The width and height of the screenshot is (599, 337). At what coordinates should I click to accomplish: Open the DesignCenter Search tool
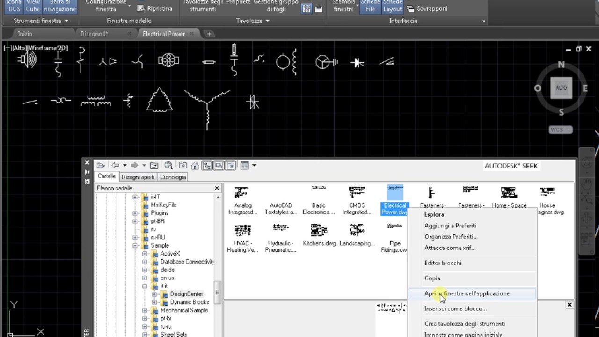169,166
